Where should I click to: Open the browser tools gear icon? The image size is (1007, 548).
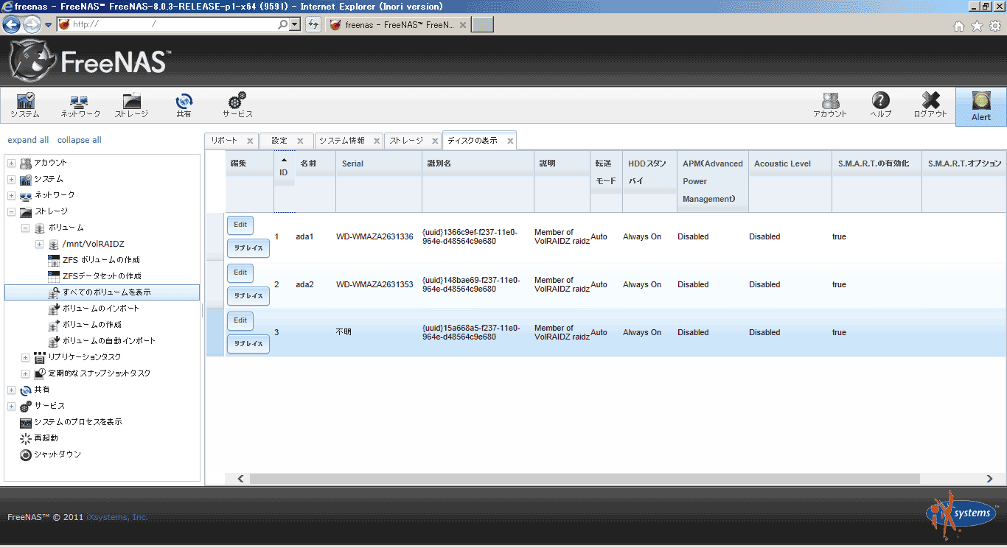click(995, 26)
